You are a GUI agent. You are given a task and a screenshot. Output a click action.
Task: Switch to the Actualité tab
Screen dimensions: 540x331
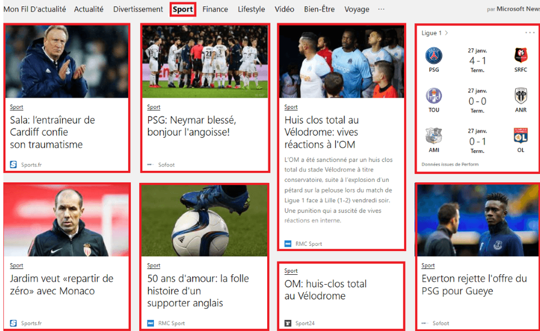[89, 9]
